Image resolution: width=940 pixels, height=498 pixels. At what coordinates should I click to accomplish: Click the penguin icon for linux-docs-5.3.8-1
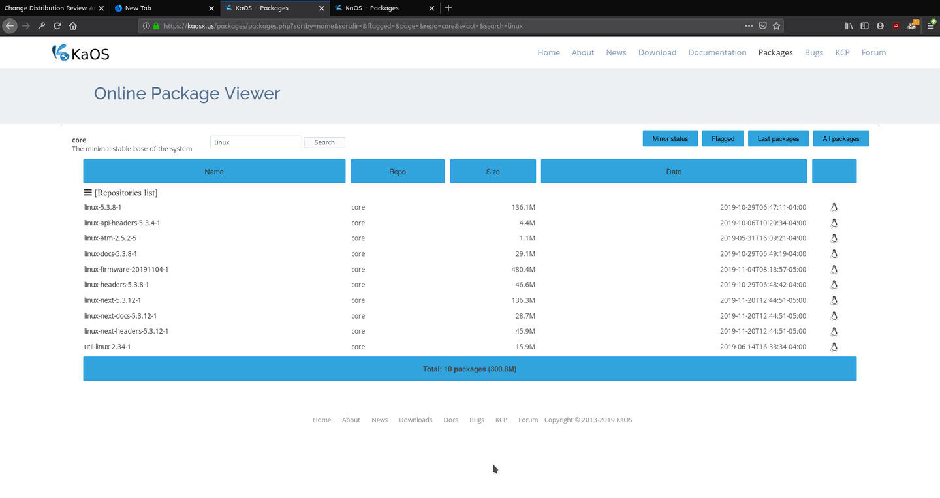click(834, 254)
